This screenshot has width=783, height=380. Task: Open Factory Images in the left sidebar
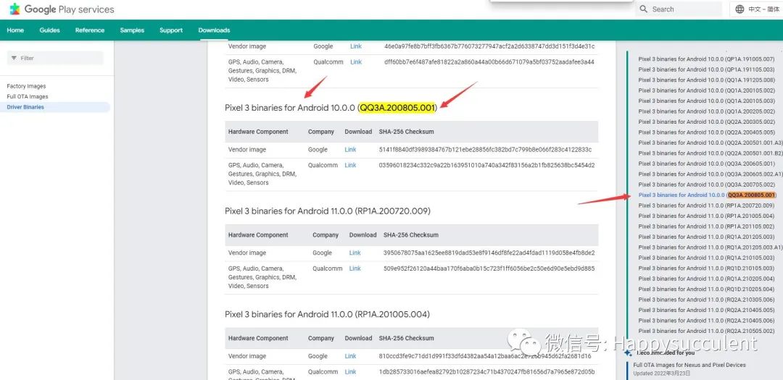point(26,86)
